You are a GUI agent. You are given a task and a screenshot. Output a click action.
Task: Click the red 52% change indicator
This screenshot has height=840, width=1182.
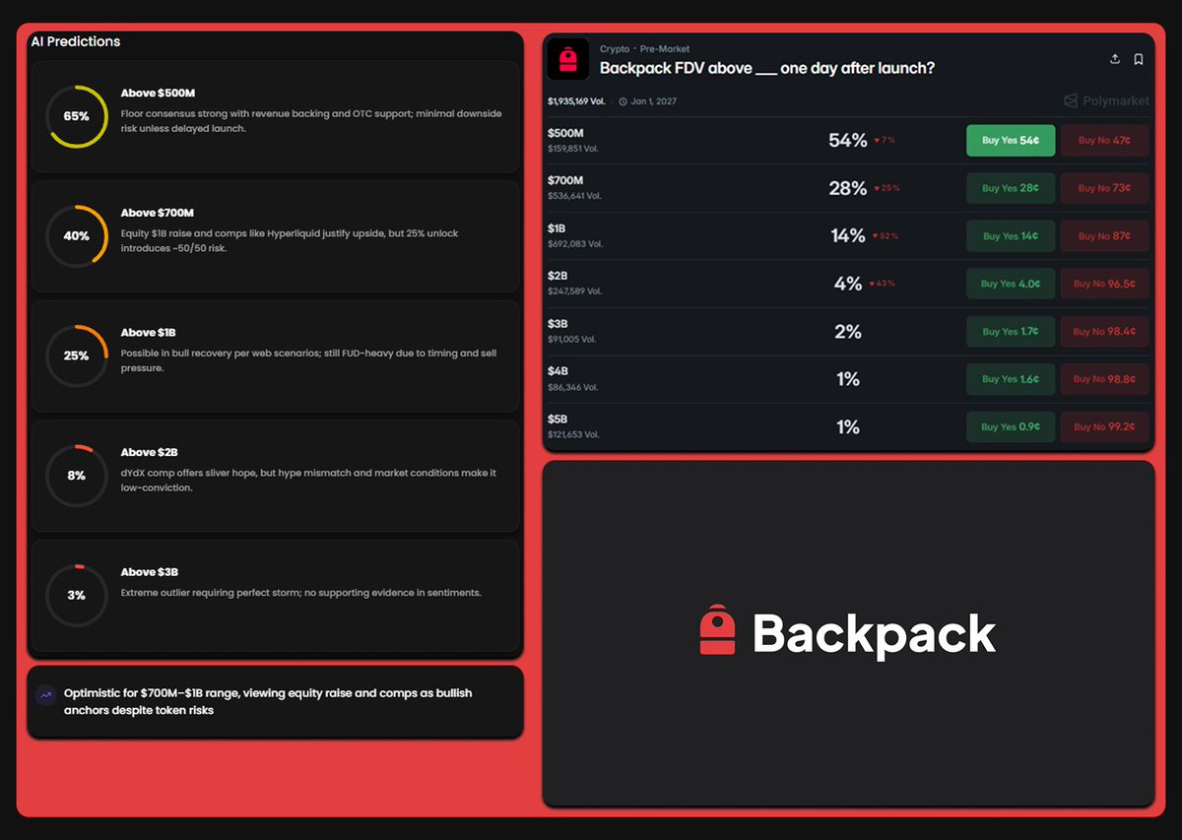[886, 236]
